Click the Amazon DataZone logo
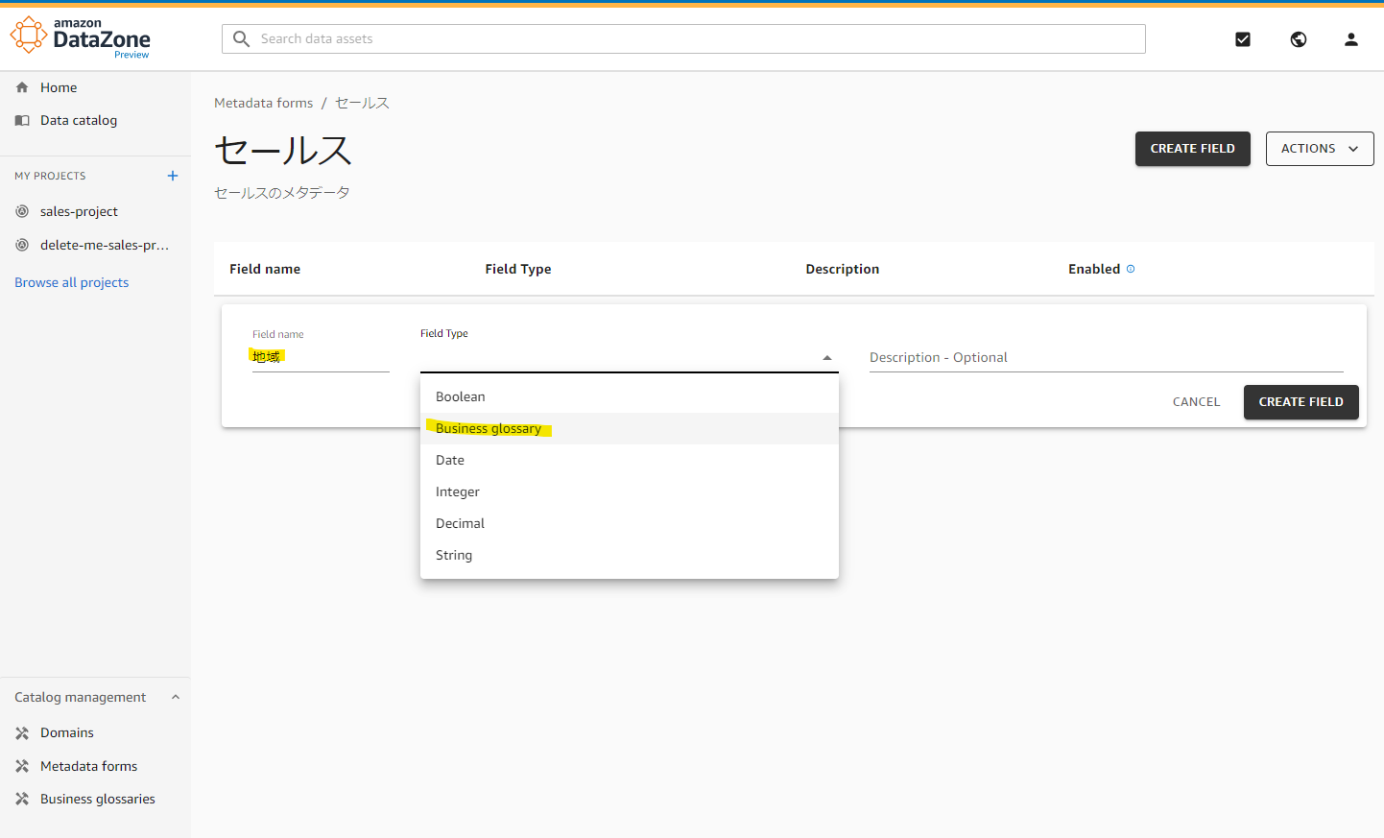Image resolution: width=1384 pixels, height=838 pixels. pos(81,37)
